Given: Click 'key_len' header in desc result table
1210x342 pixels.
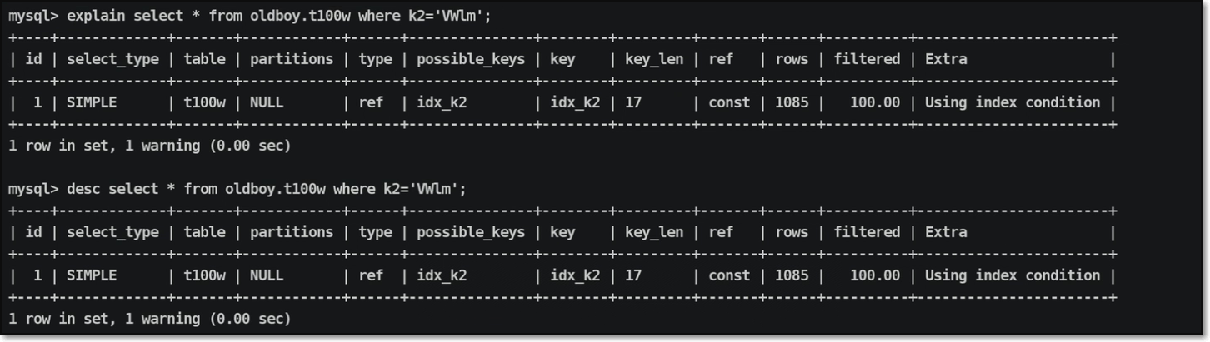Looking at the screenshot, I should [654, 232].
